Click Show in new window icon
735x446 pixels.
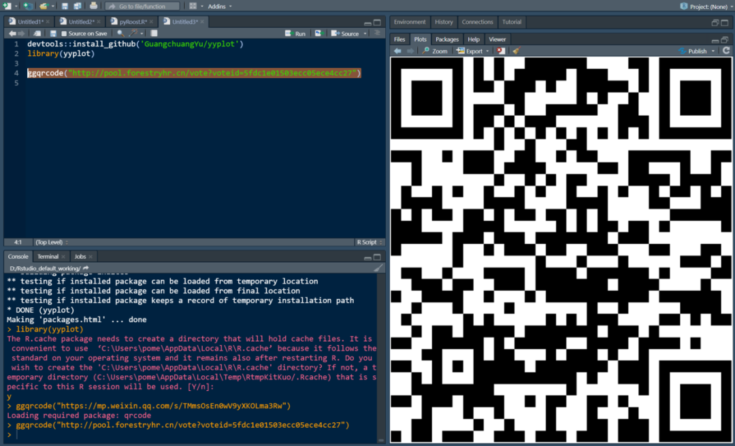(x=37, y=33)
